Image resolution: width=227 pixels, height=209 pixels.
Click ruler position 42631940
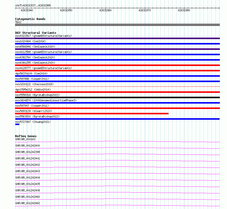point(27,10)
